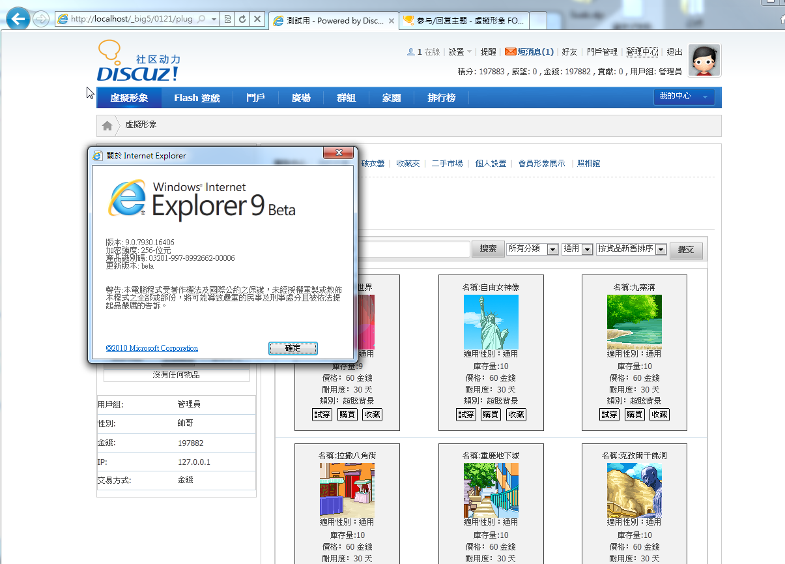Image resolution: width=785 pixels, height=564 pixels.
Task: Open the 收藏夾 link
Action: [x=408, y=164]
